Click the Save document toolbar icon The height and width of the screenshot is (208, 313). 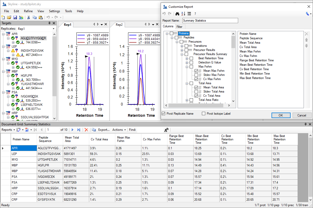click(15, 17)
